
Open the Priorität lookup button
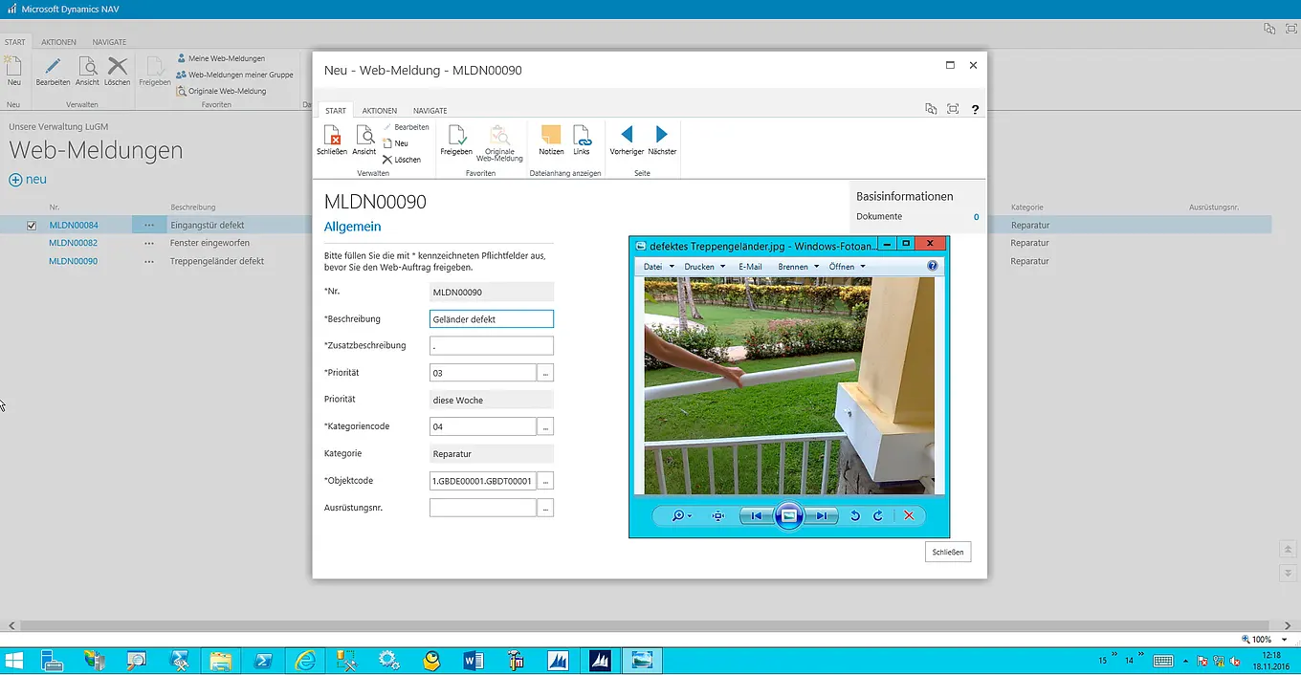[x=545, y=373]
